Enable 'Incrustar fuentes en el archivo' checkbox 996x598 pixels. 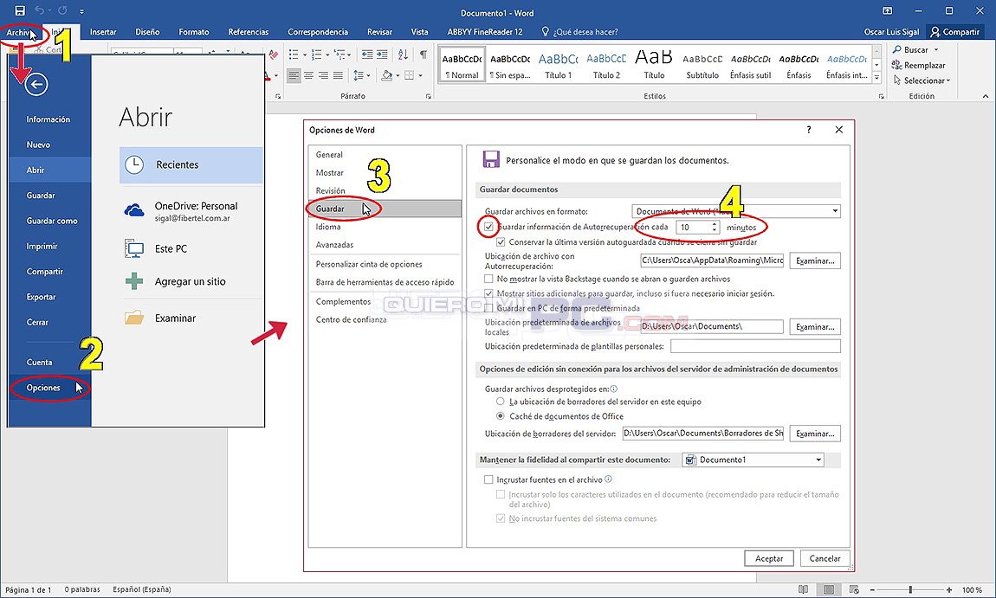488,480
